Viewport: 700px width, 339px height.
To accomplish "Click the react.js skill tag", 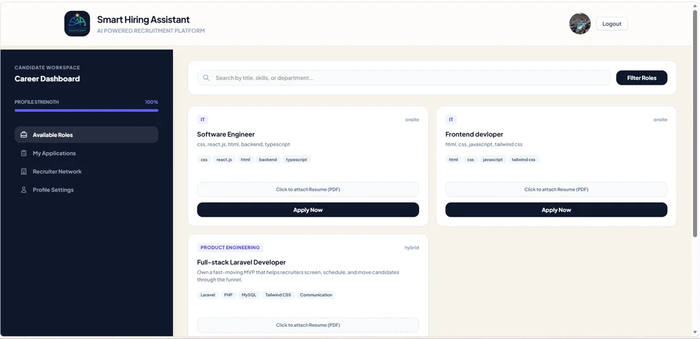I will click(224, 159).
